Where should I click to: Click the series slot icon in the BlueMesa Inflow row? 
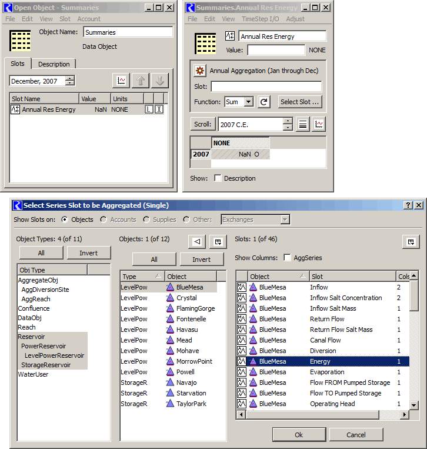242,287
